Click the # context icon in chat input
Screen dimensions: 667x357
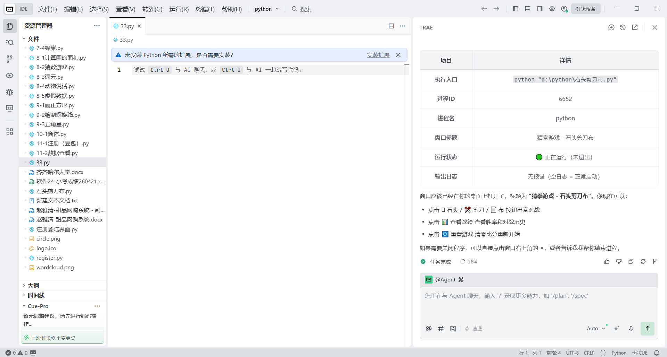coord(441,328)
